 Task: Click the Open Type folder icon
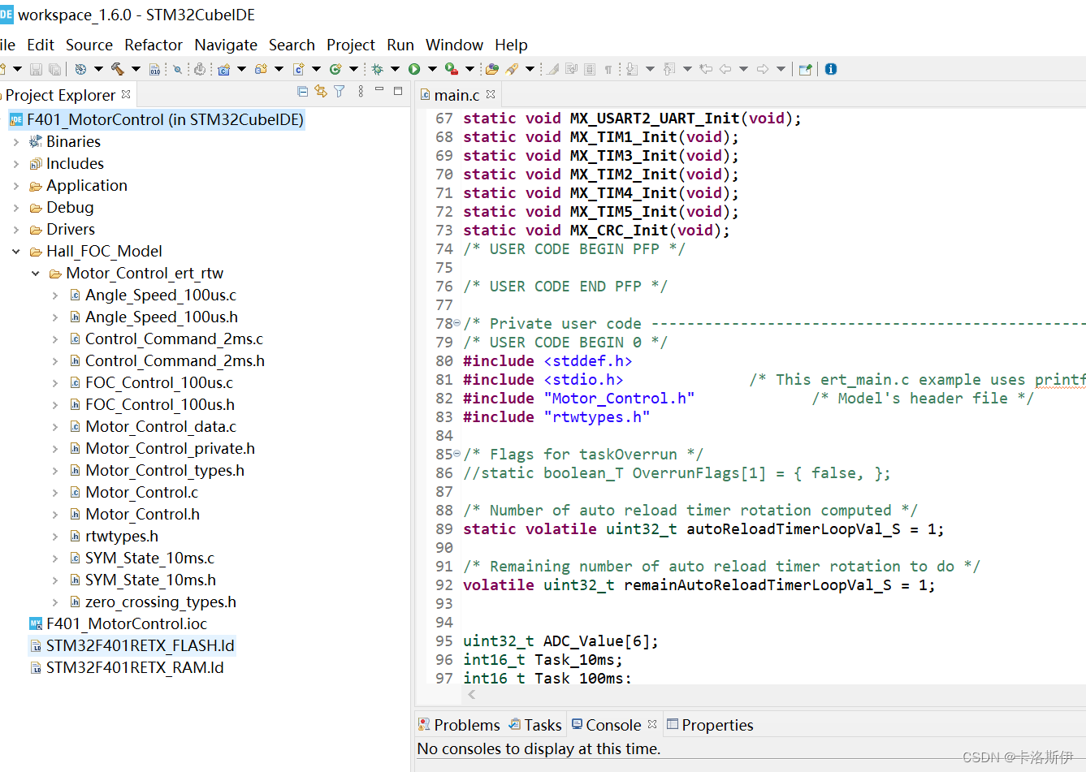tap(492, 69)
